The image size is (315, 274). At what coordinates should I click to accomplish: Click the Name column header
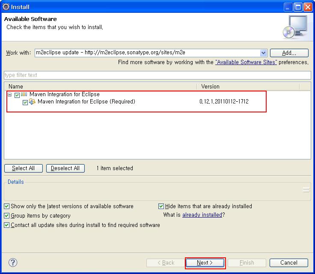click(x=101, y=86)
